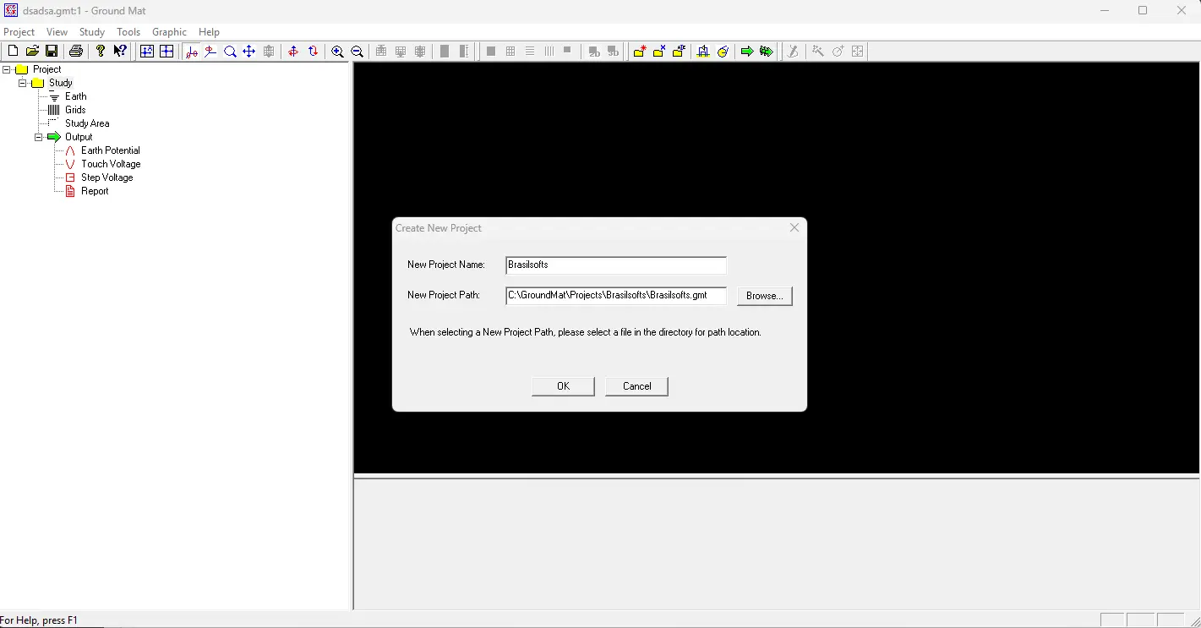Select Touch Voltage in the tree

tap(111, 164)
